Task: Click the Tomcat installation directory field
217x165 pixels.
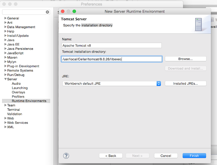Action: (x=112, y=59)
